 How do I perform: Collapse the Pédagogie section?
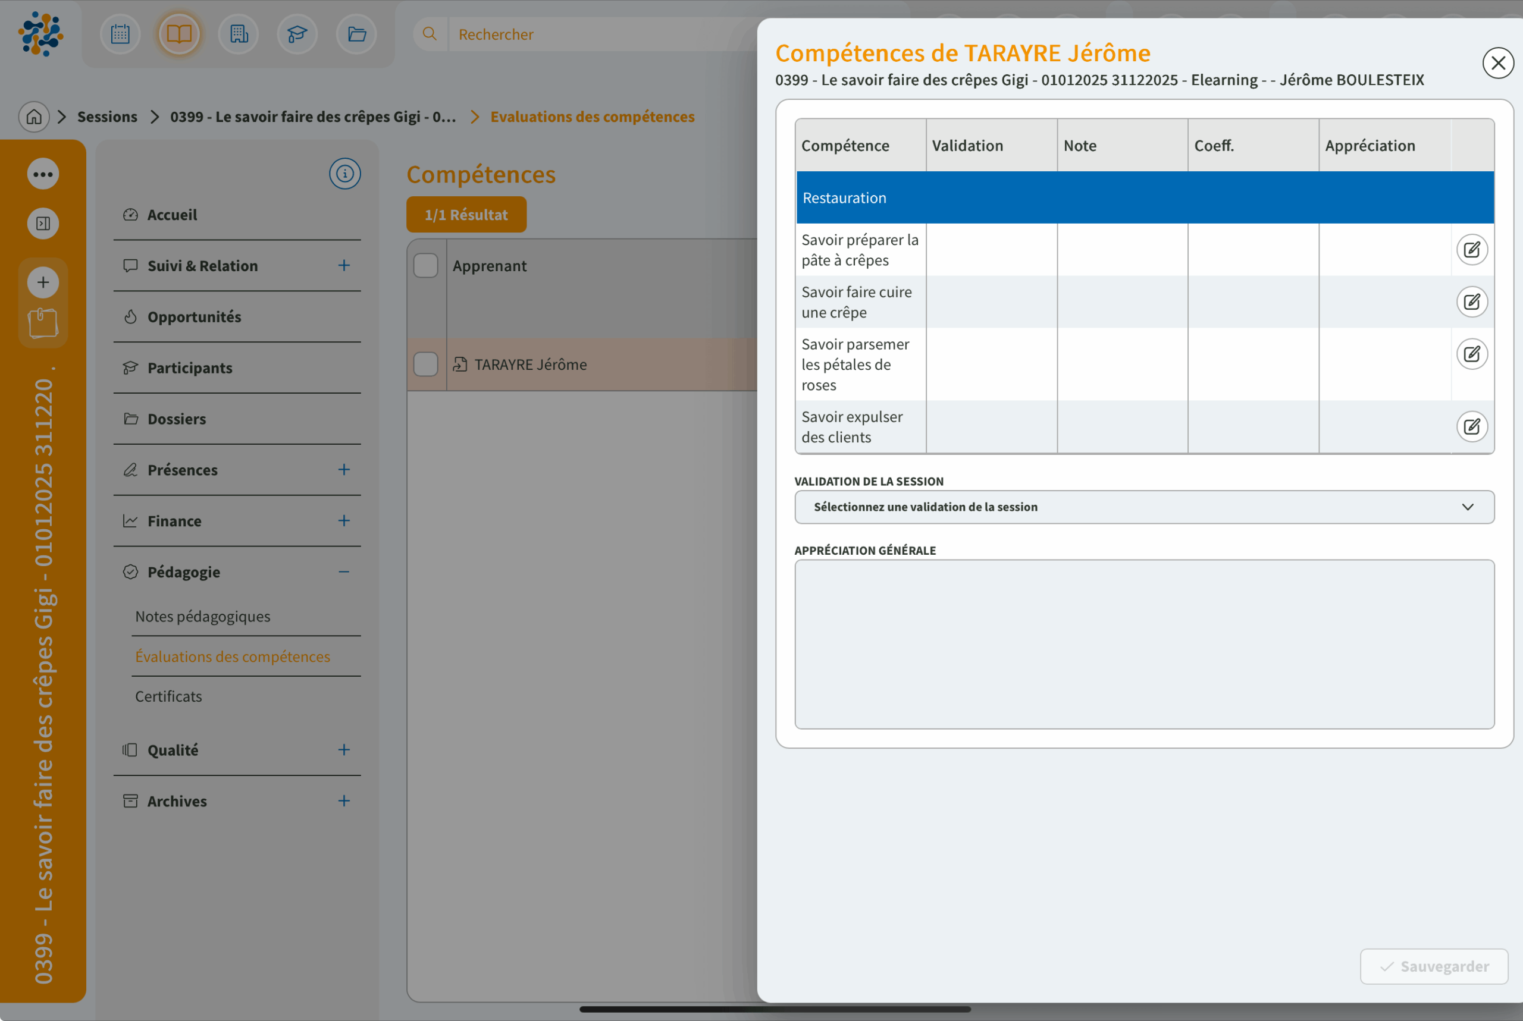point(344,571)
